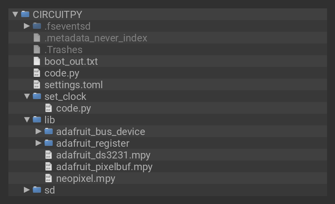Click the CIRCUITPY drive folder icon

tap(25, 14)
